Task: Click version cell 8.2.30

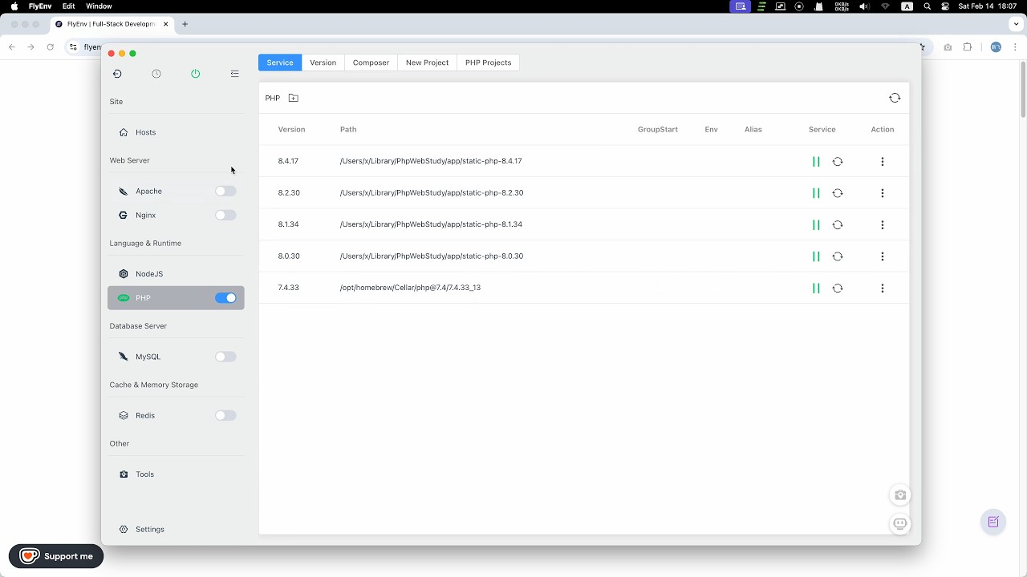Action: [x=289, y=193]
